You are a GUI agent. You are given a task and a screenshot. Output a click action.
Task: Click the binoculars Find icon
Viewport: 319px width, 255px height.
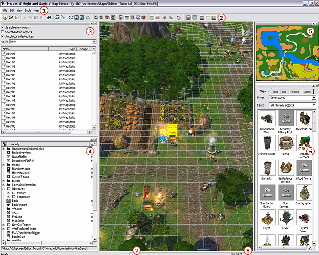[49, 18]
